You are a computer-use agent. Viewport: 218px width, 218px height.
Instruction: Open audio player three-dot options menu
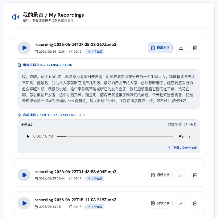pyautogui.click(x=190, y=136)
